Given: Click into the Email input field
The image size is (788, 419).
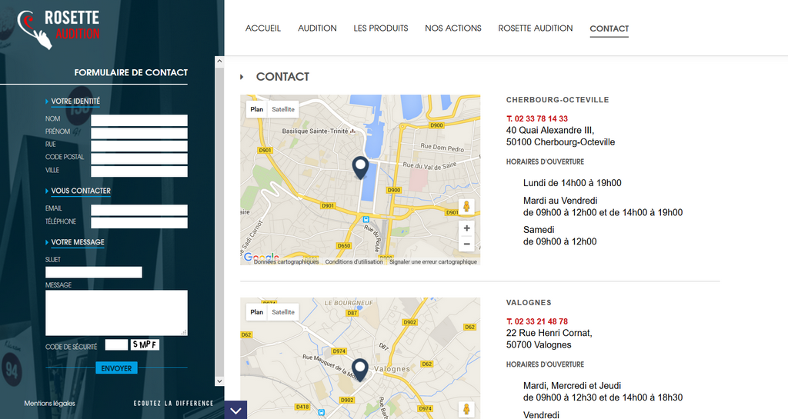Looking at the screenshot, I should point(139,210).
